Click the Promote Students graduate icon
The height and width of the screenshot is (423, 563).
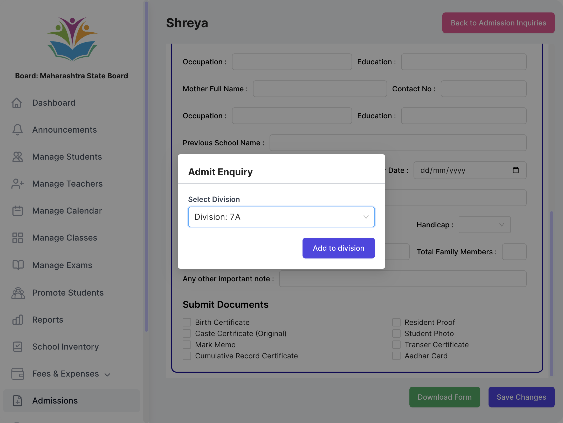pos(18,293)
